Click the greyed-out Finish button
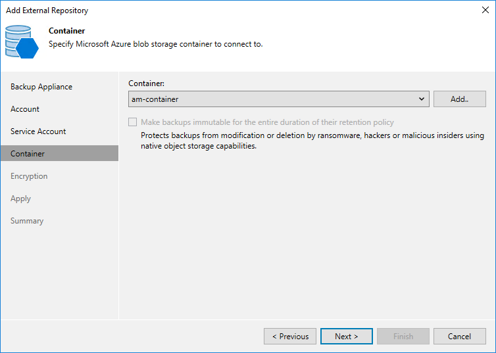This screenshot has width=496, height=353. (403, 337)
